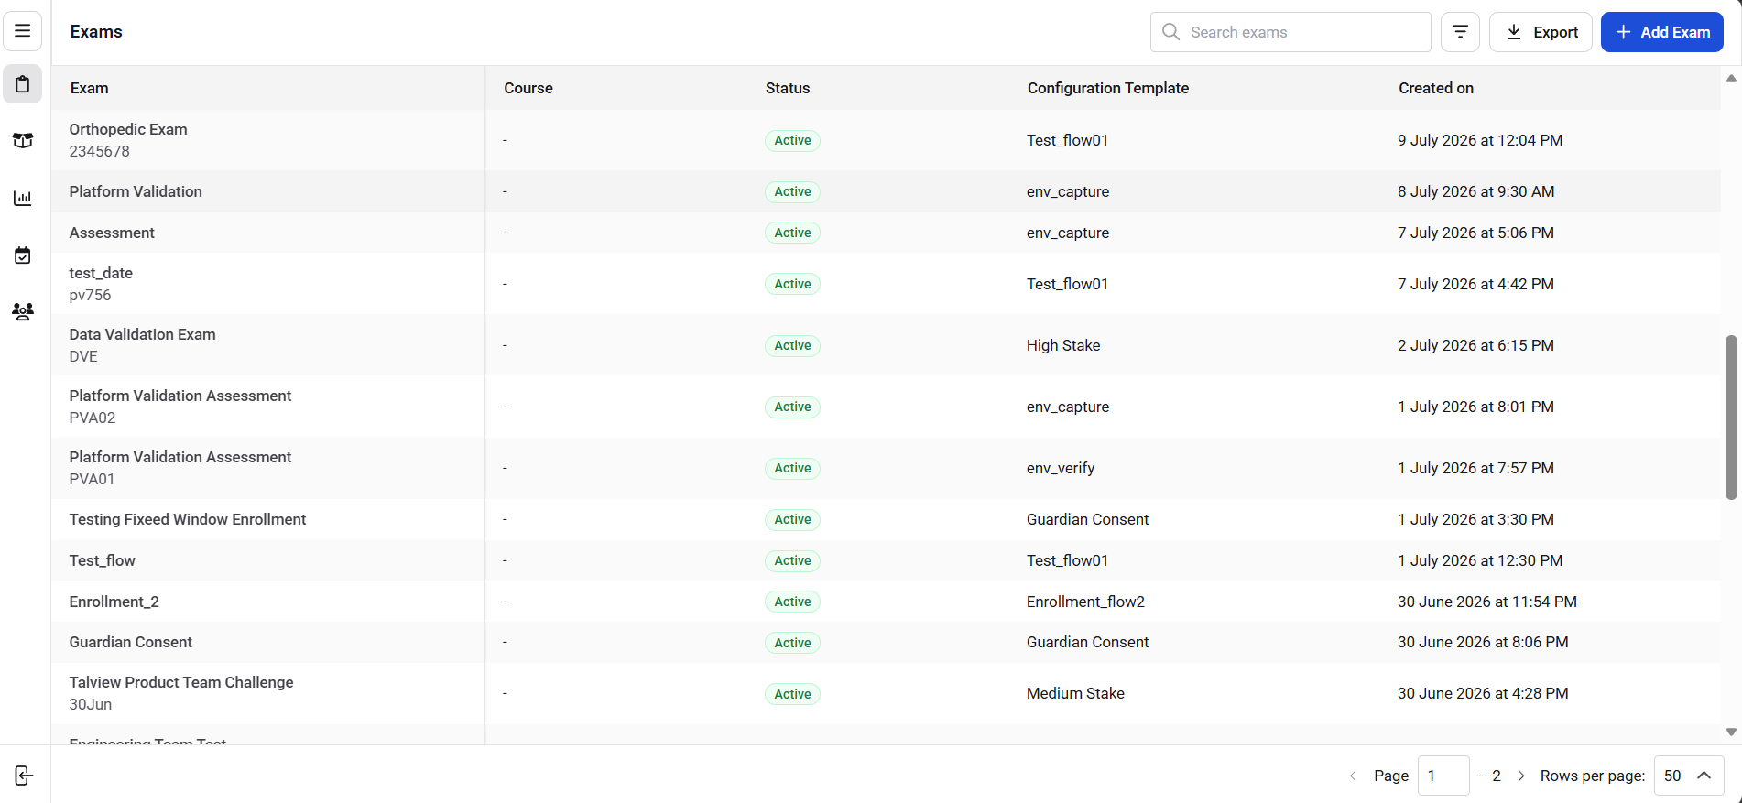Click the scrollbar down arrow
The width and height of the screenshot is (1742, 803).
[x=1731, y=732]
